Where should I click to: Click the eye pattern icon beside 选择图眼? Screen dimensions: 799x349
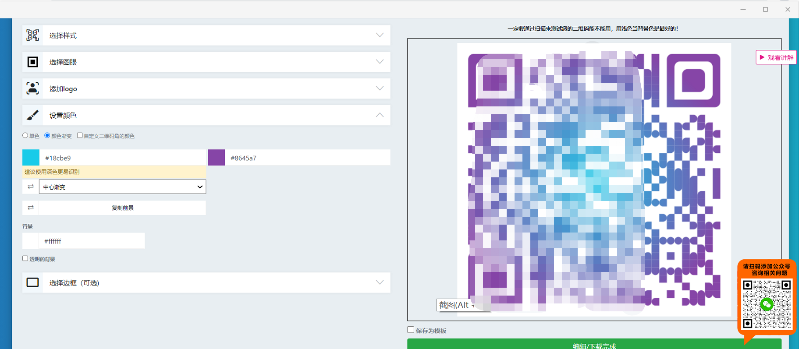pos(32,62)
